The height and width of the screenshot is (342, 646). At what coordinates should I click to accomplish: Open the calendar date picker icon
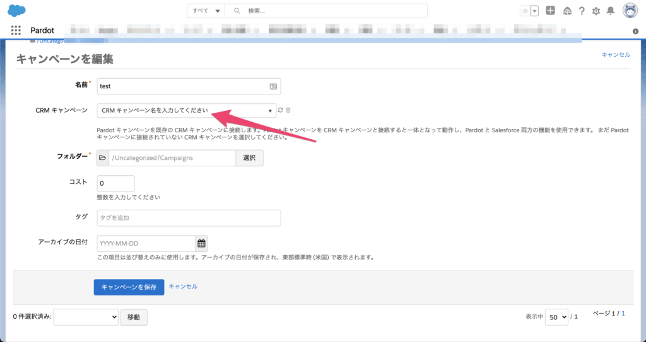point(201,243)
